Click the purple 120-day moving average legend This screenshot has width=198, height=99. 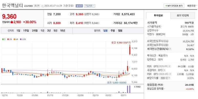tap(23, 39)
